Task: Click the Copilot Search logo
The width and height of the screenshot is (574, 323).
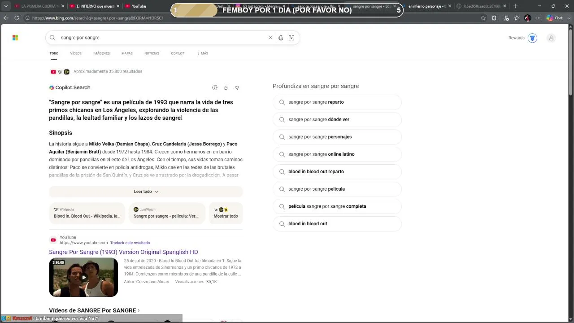Action: point(52,88)
